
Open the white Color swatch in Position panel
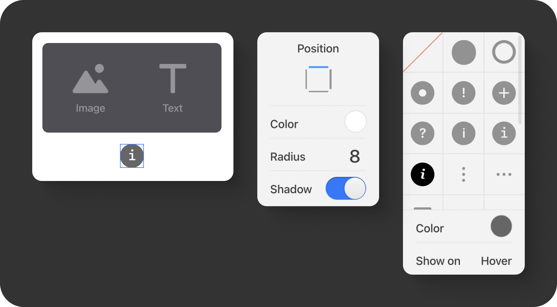coord(356,122)
